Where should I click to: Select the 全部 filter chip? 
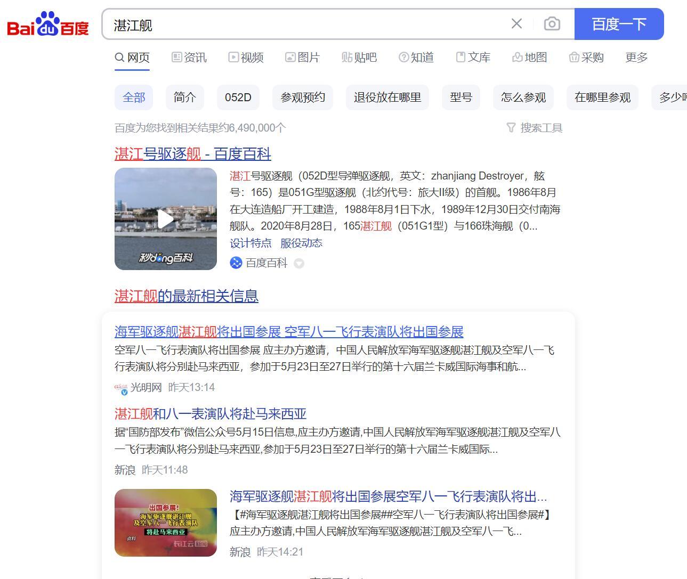[134, 97]
